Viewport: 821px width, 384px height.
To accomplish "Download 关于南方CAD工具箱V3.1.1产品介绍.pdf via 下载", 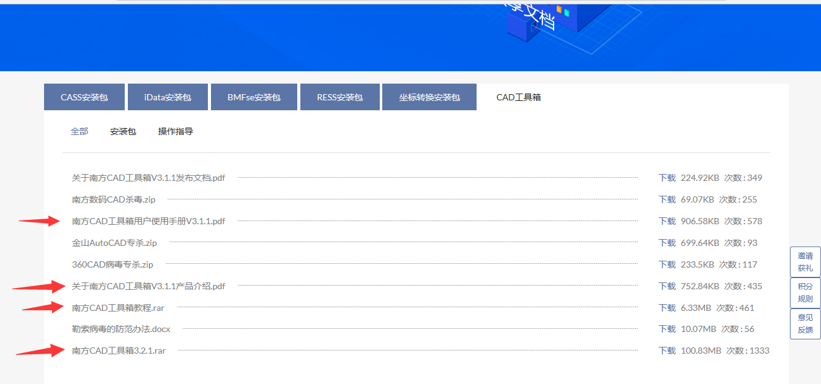I will tap(667, 286).
